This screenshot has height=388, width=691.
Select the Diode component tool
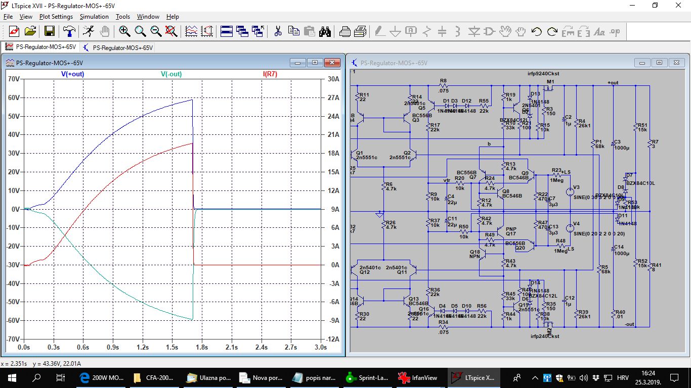click(x=473, y=31)
